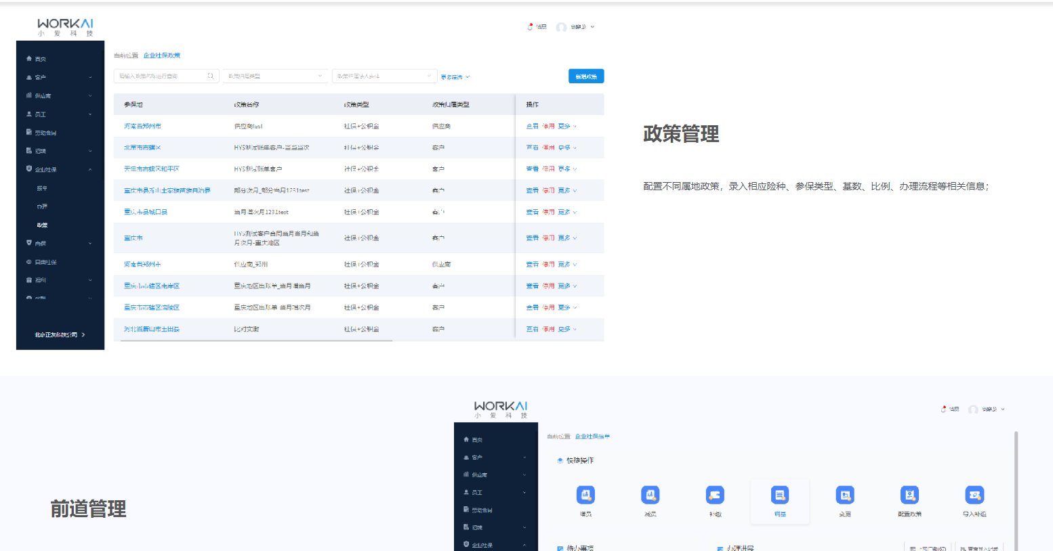Click the blue add policy button
This screenshot has width=1053, height=551.
point(586,76)
